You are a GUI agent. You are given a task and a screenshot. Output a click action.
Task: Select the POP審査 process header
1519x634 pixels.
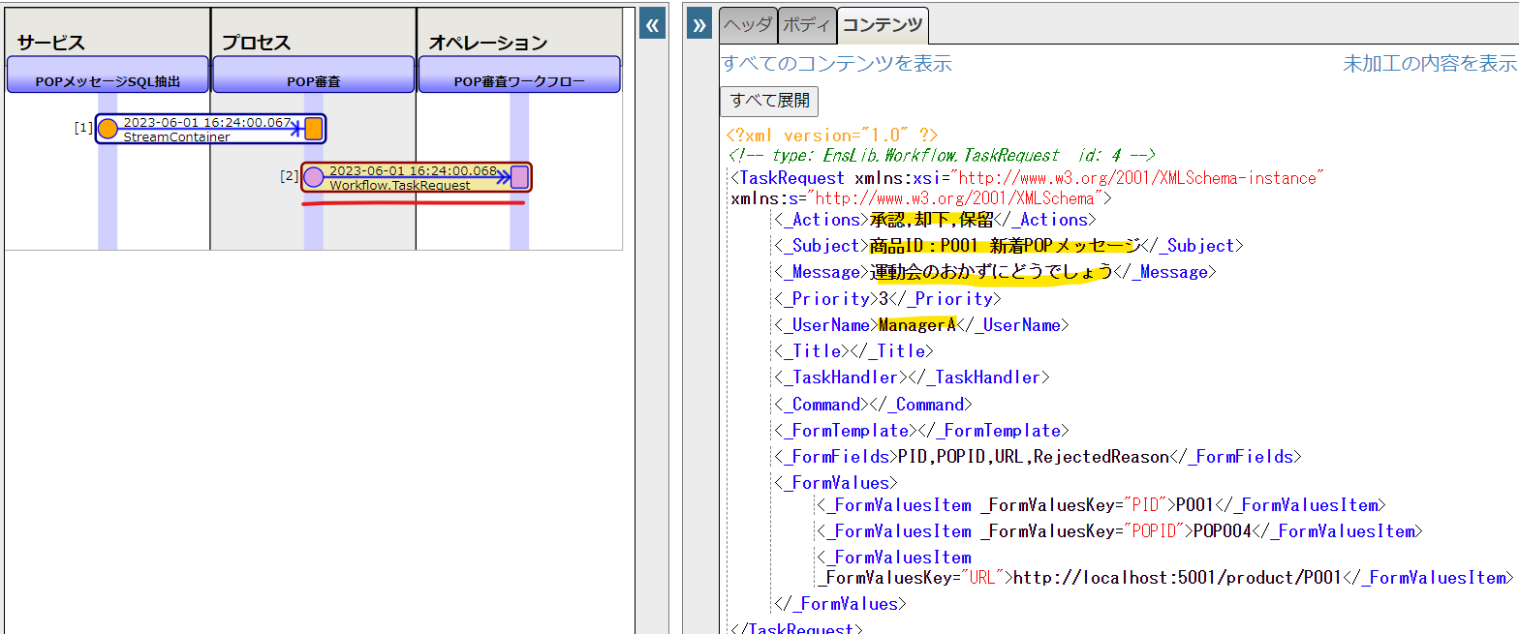point(314,81)
